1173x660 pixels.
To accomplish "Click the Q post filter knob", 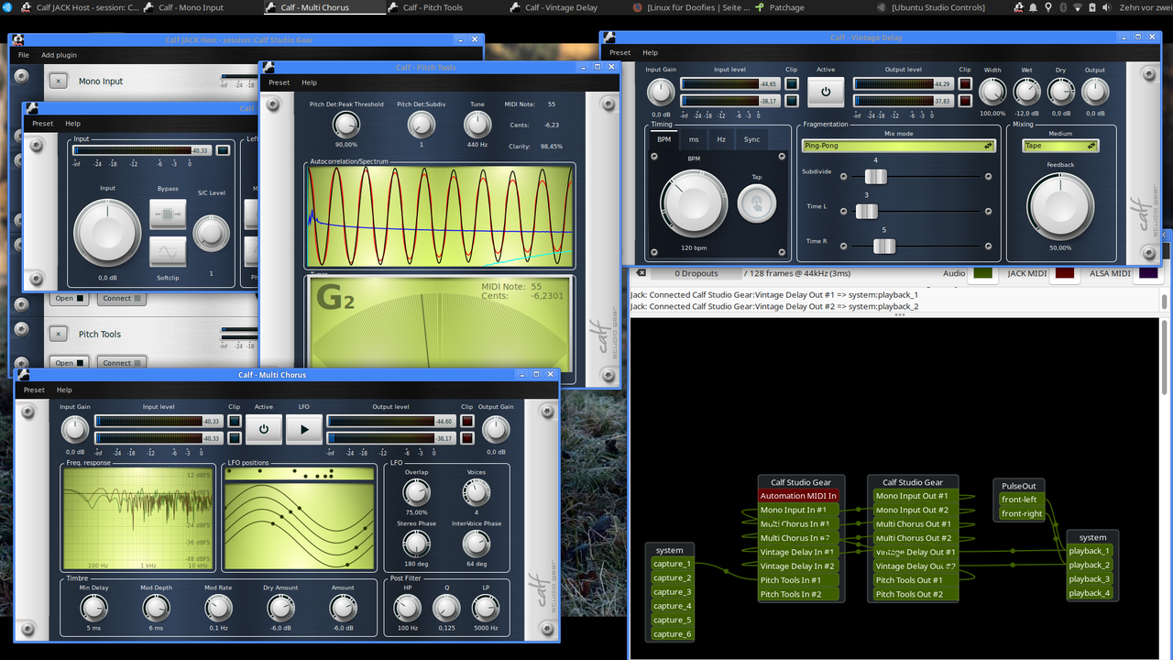I will 446,608.
